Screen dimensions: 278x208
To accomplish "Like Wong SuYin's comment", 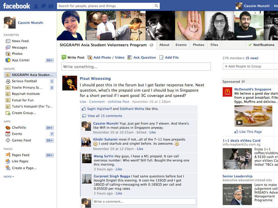I will tap(119, 169).
